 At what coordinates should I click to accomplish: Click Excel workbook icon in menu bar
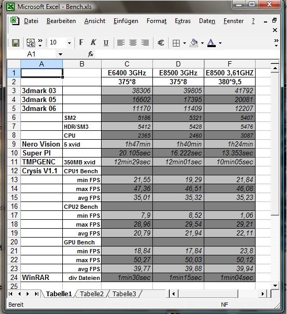(x=15, y=21)
